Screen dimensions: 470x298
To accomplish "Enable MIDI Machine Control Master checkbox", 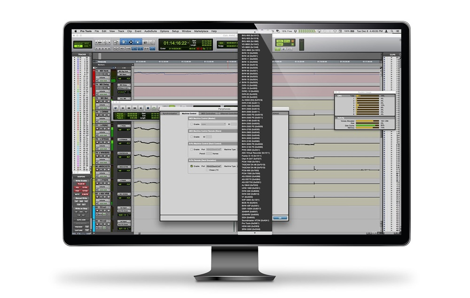I will [191, 124].
